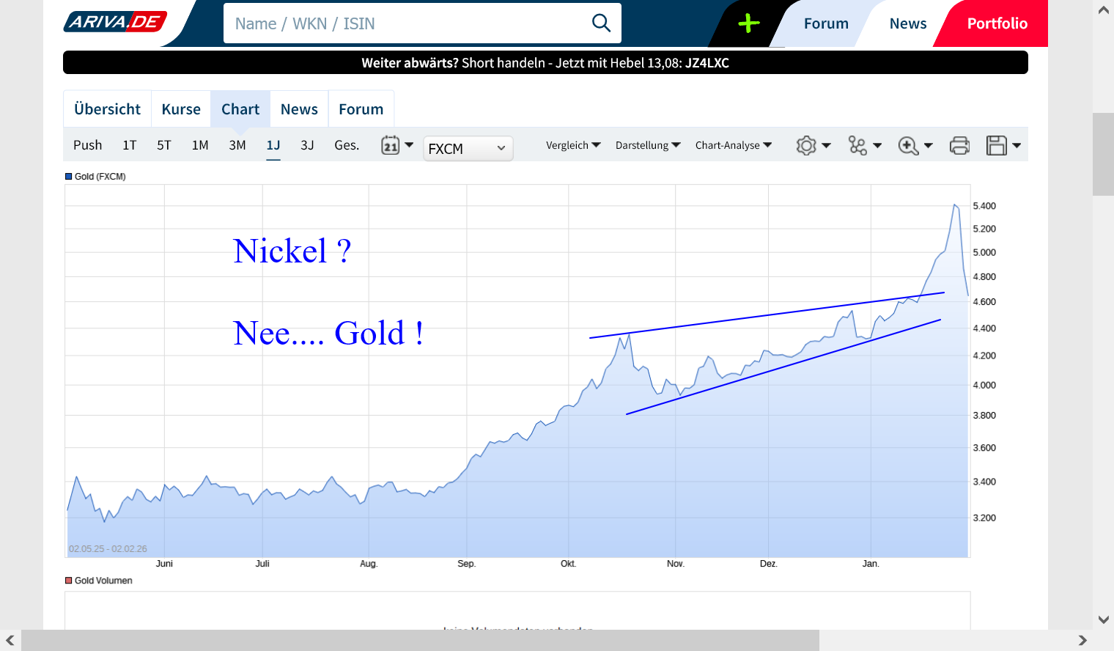This screenshot has height=651, width=1114.
Task: Select the 5T time range
Action: coord(164,145)
